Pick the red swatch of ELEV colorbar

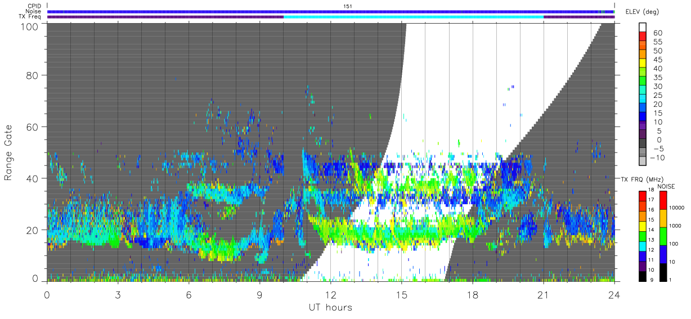pos(643,36)
